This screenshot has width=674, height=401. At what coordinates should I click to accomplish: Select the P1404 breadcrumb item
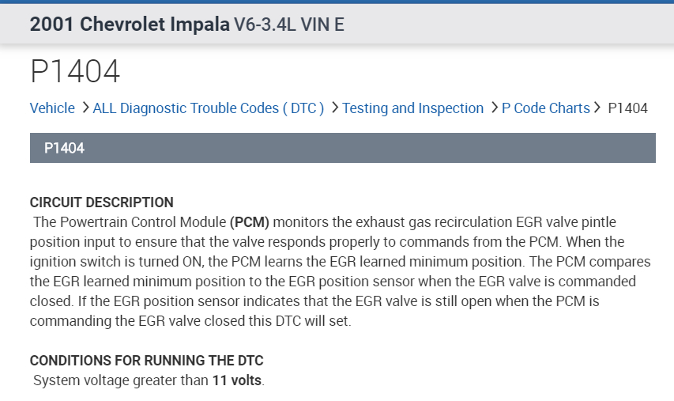[x=627, y=108]
